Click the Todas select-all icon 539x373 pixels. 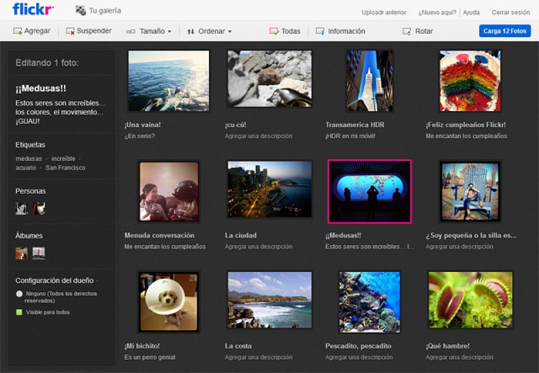[x=274, y=32]
